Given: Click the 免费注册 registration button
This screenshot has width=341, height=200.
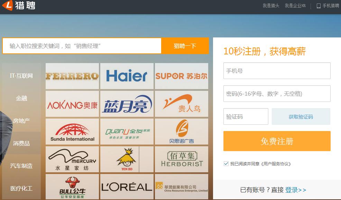Looking at the screenshot, I should (277, 141).
